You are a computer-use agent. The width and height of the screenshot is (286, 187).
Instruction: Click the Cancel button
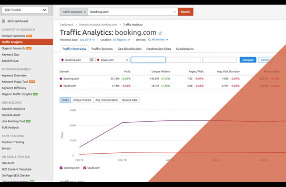(x=265, y=60)
